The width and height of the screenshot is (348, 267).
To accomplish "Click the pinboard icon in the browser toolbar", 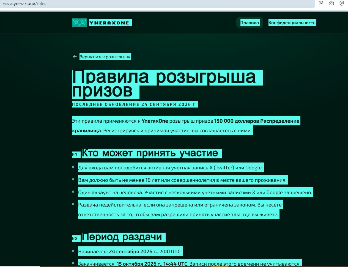I will click(x=321, y=3).
